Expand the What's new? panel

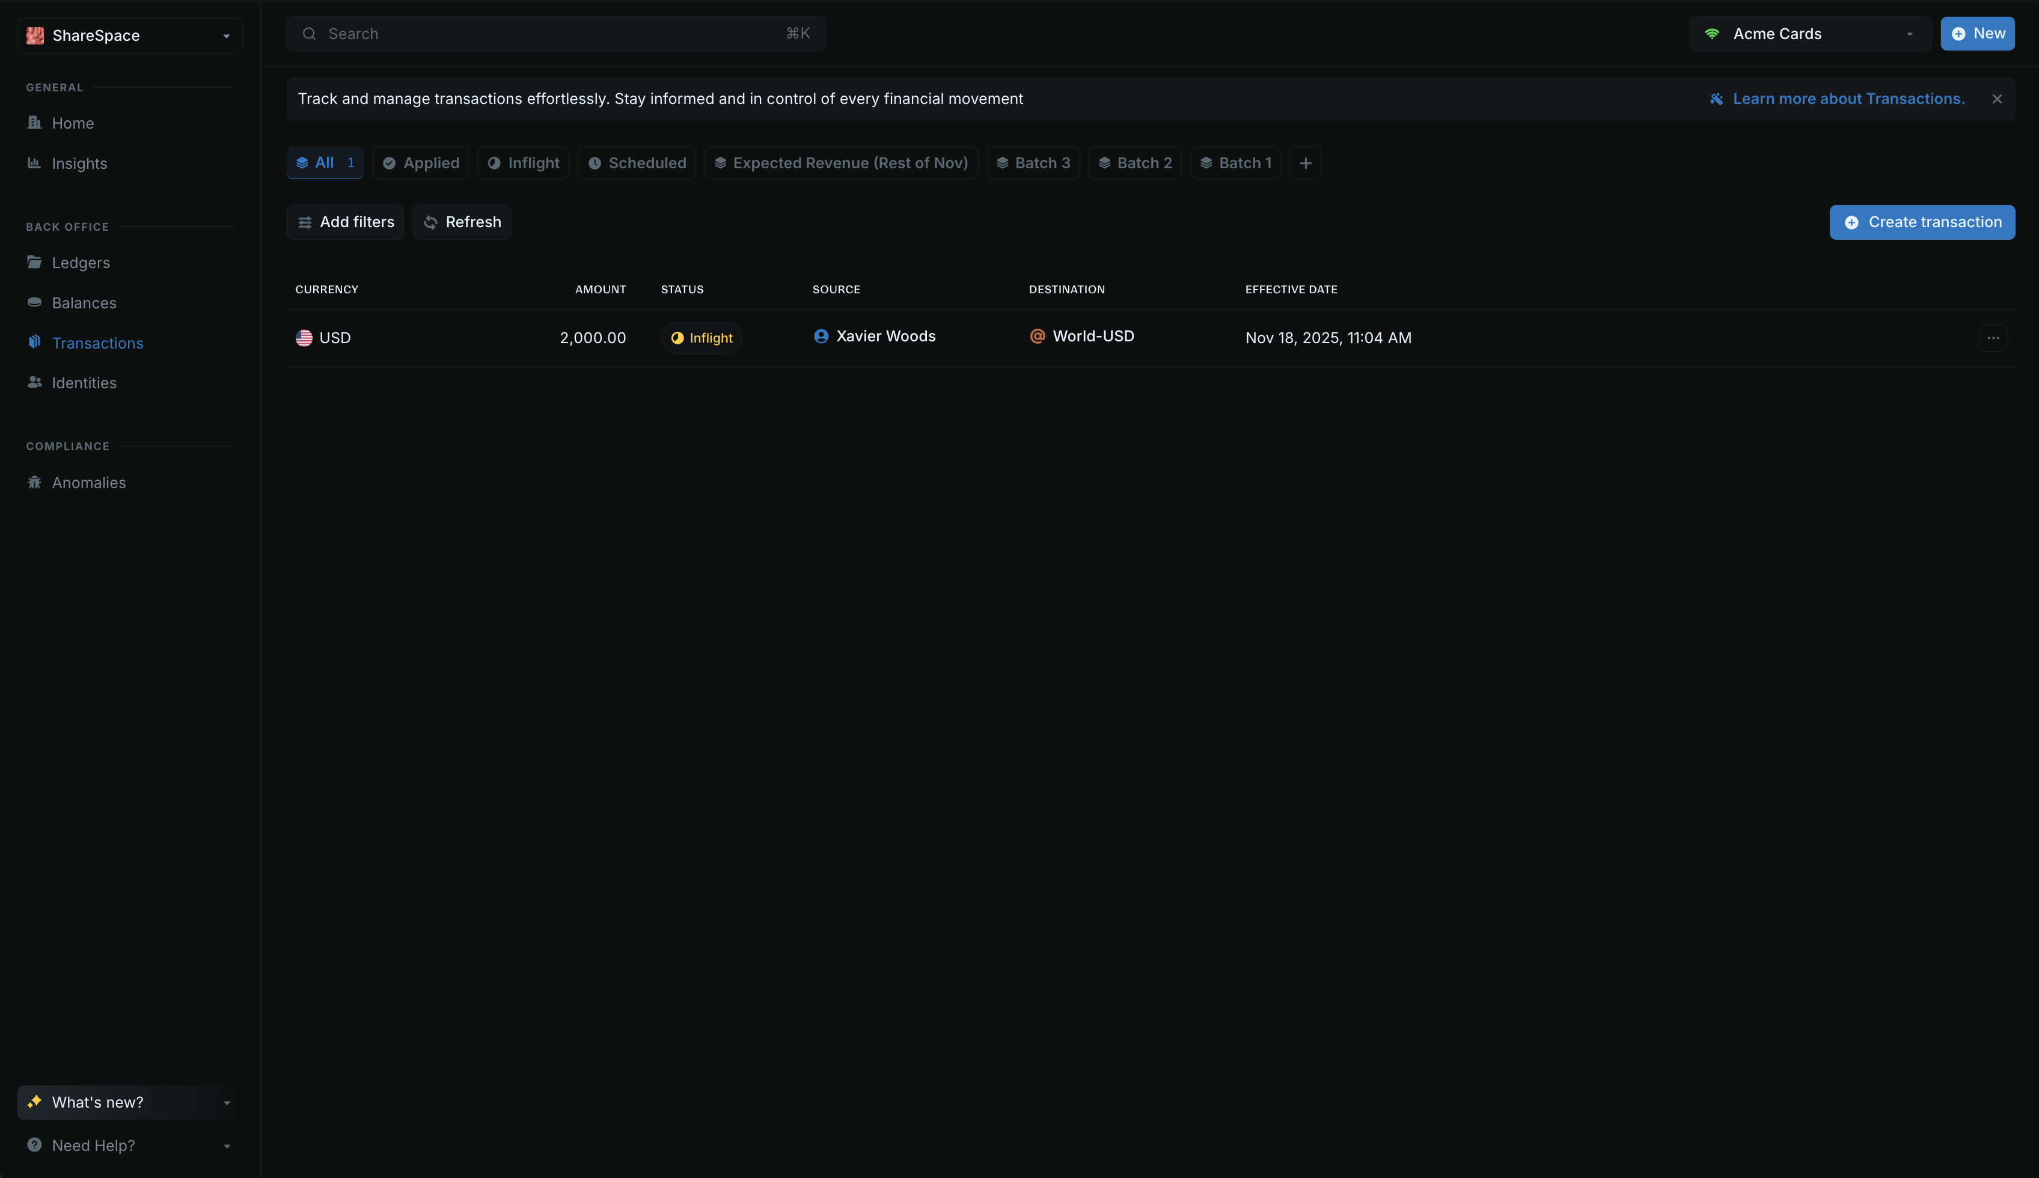pos(129,1102)
